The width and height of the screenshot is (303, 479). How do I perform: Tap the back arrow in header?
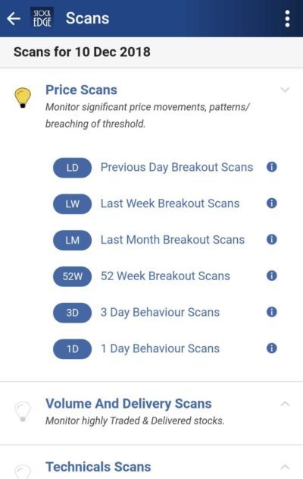coord(14,18)
